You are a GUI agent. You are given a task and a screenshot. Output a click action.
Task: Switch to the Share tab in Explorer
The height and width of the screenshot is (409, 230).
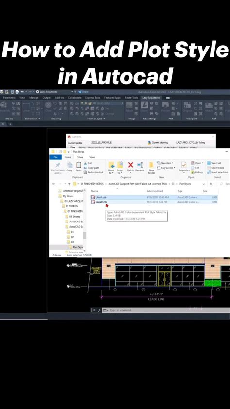(x=80, y=157)
